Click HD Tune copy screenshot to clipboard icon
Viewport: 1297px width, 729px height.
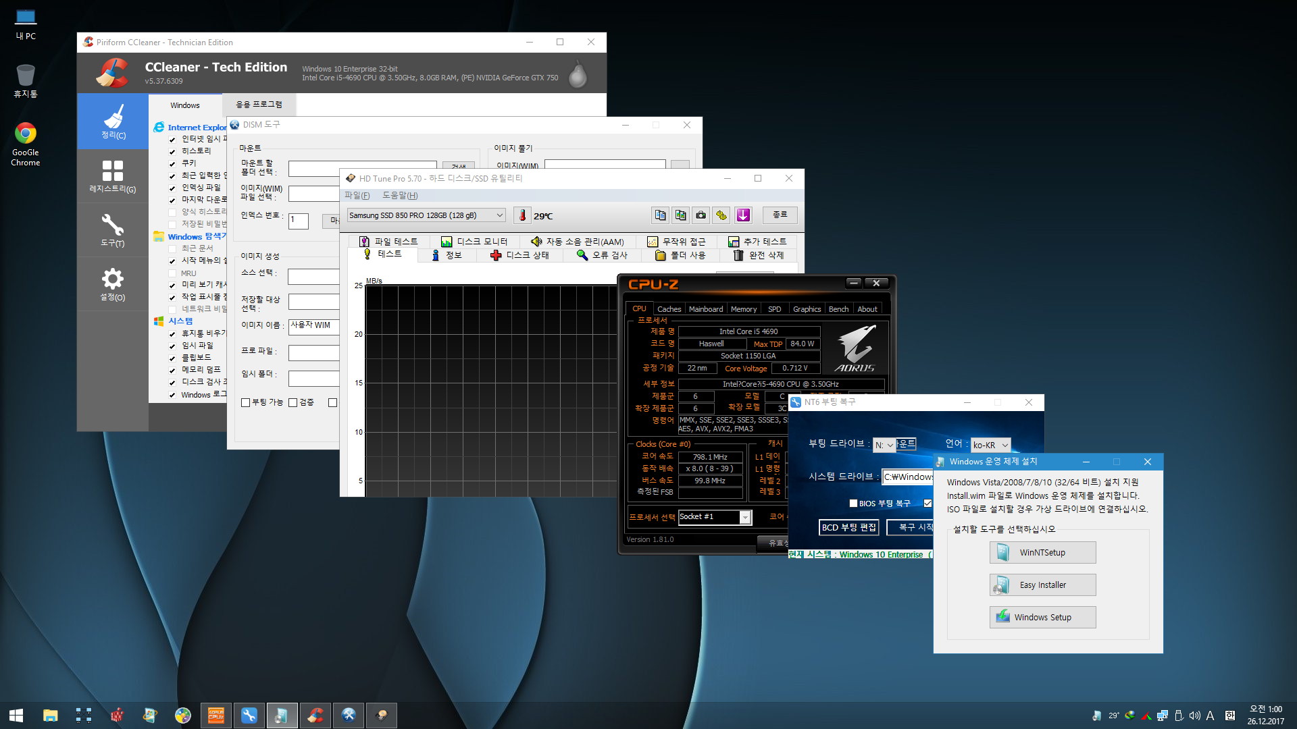point(680,215)
